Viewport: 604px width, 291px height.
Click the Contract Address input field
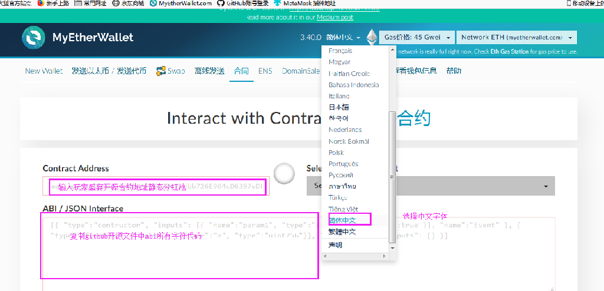[156, 186]
